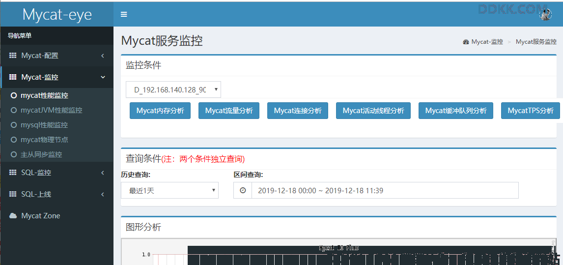563x265 pixels.
Task: Open the Mycat-配置 menu
Action: point(56,56)
